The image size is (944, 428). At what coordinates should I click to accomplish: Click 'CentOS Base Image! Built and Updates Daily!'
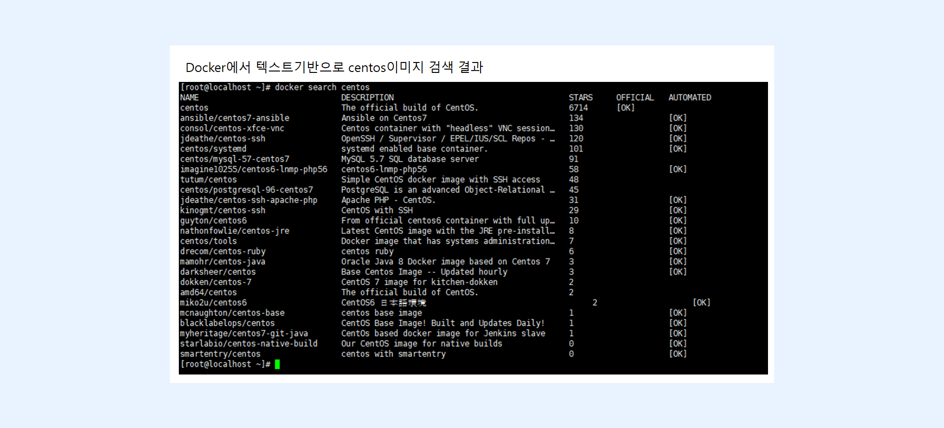click(x=443, y=323)
